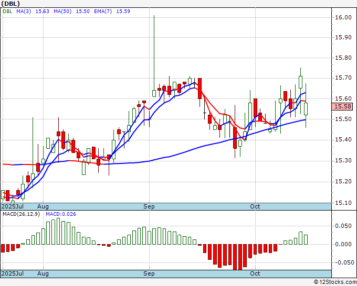
Task: Click the 15.60 price axis label
Action: click(x=343, y=99)
